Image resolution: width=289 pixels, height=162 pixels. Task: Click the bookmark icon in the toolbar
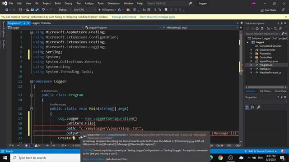pyautogui.click(x=166, y=10)
